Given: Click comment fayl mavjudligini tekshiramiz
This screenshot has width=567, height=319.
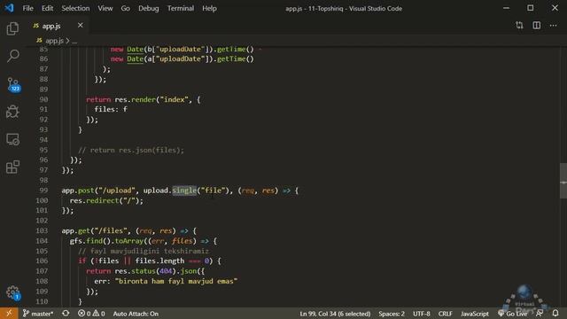Looking at the screenshot, I should pyautogui.click(x=144, y=251).
